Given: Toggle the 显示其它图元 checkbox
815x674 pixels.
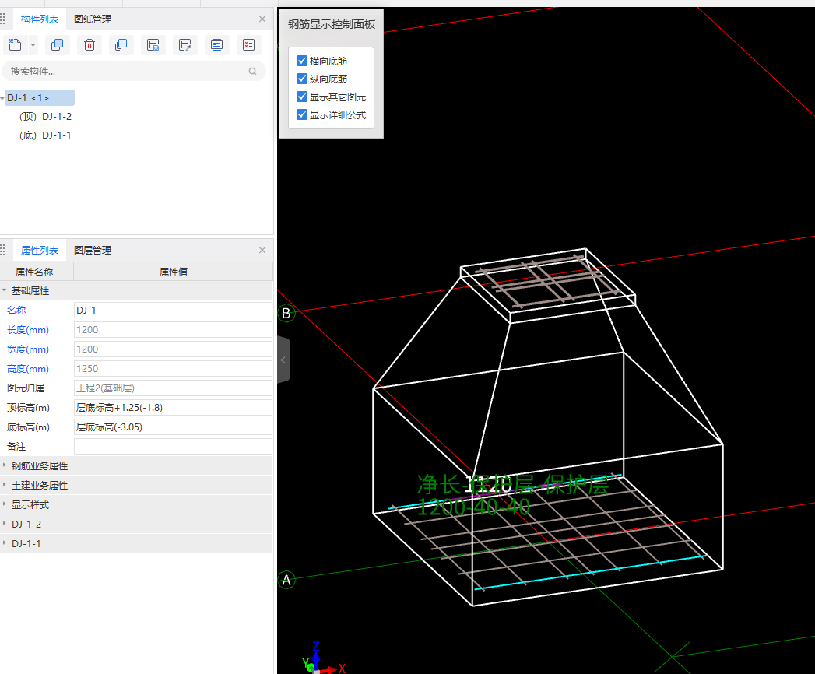Looking at the screenshot, I should (x=302, y=97).
